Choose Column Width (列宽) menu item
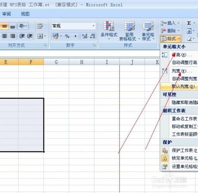This screenshot has width=198, height=193. coord(179,71)
